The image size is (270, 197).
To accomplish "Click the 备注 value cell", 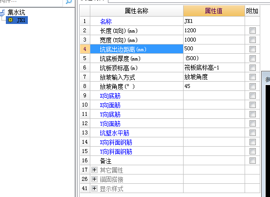I will [x=214, y=161].
